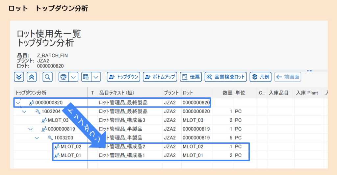Click the batch icon beside MLOT_03
This screenshot has width=337, height=175.
tap(44, 120)
